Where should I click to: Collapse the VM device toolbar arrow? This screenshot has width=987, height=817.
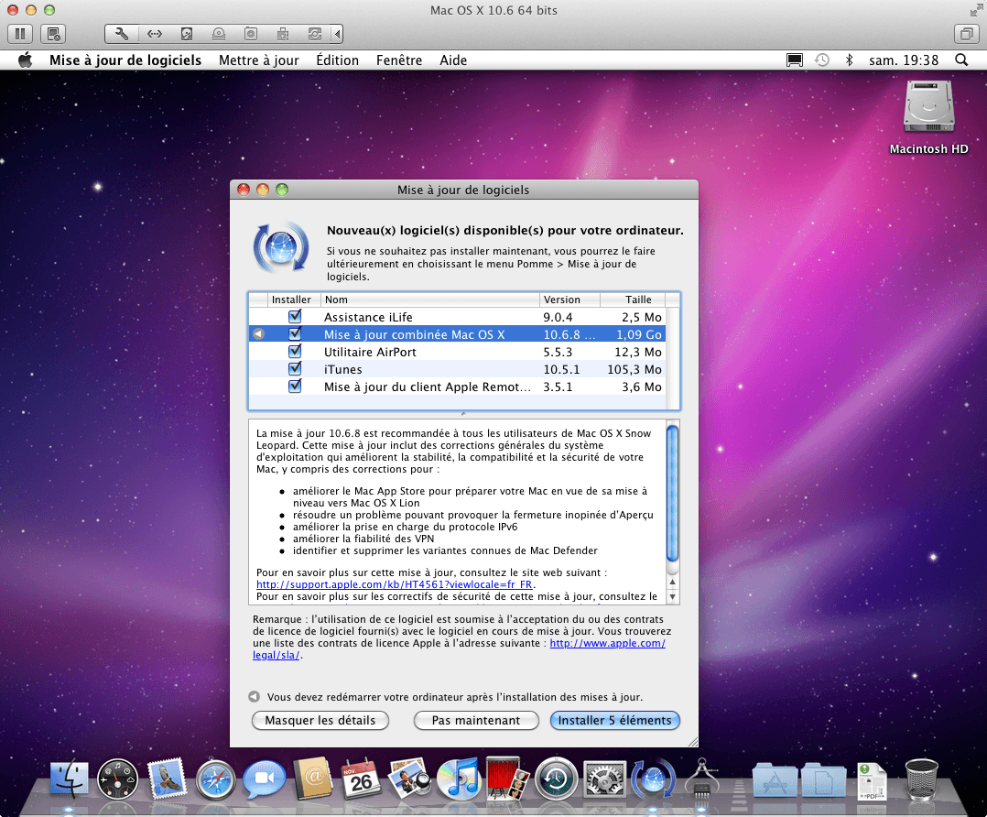tap(338, 34)
